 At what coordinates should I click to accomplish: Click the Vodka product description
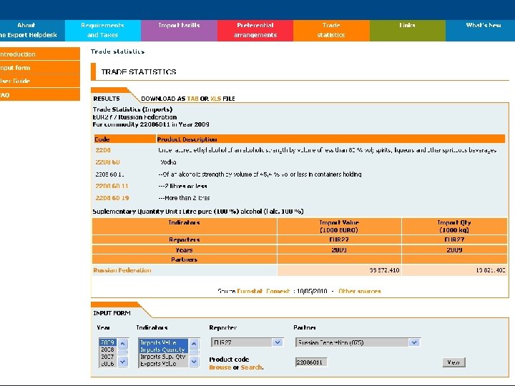click(169, 162)
